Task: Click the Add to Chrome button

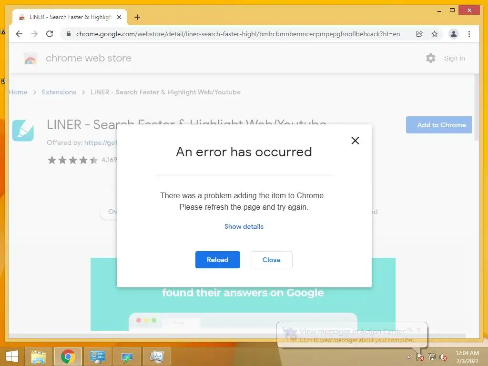Action: tap(439, 125)
